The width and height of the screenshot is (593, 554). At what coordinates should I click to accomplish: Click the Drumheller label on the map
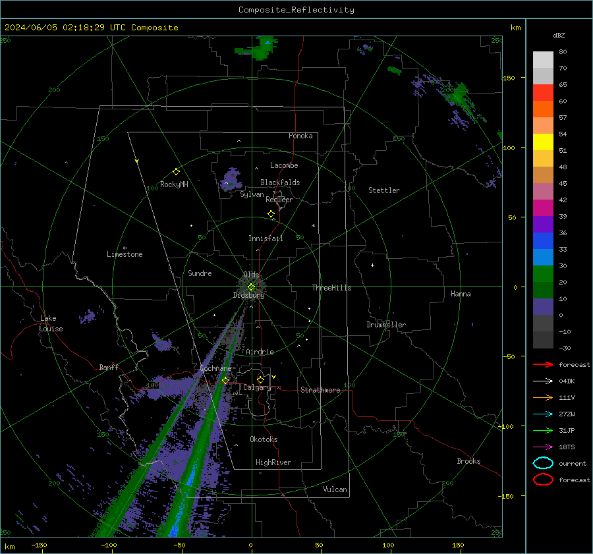pyautogui.click(x=386, y=325)
